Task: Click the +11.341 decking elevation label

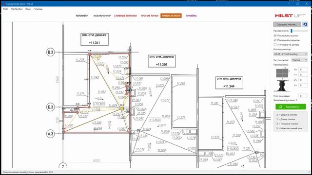Action: coord(95,39)
